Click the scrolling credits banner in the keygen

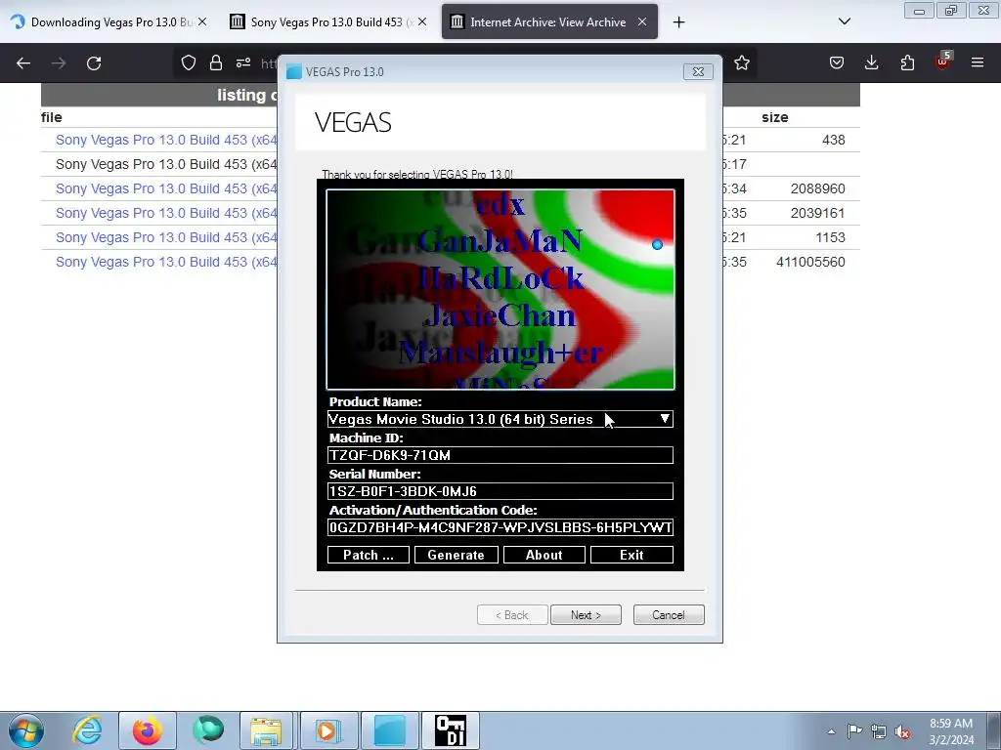pyautogui.click(x=500, y=289)
